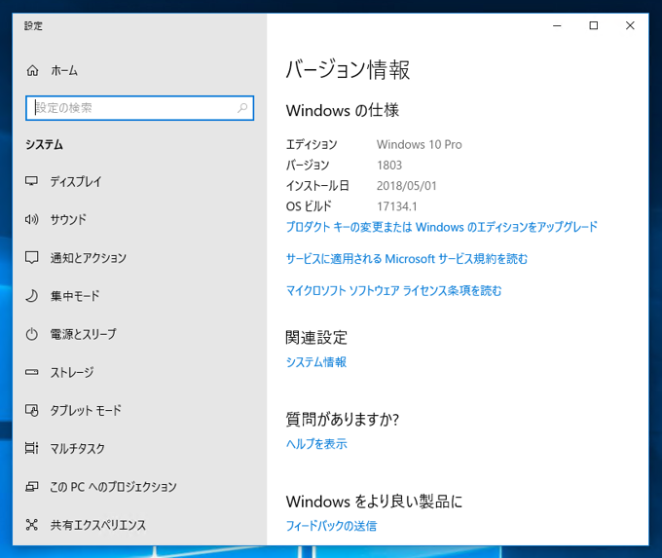This screenshot has width=662, height=558.
Task: Click the 設定 window title text
Action: click(x=33, y=25)
